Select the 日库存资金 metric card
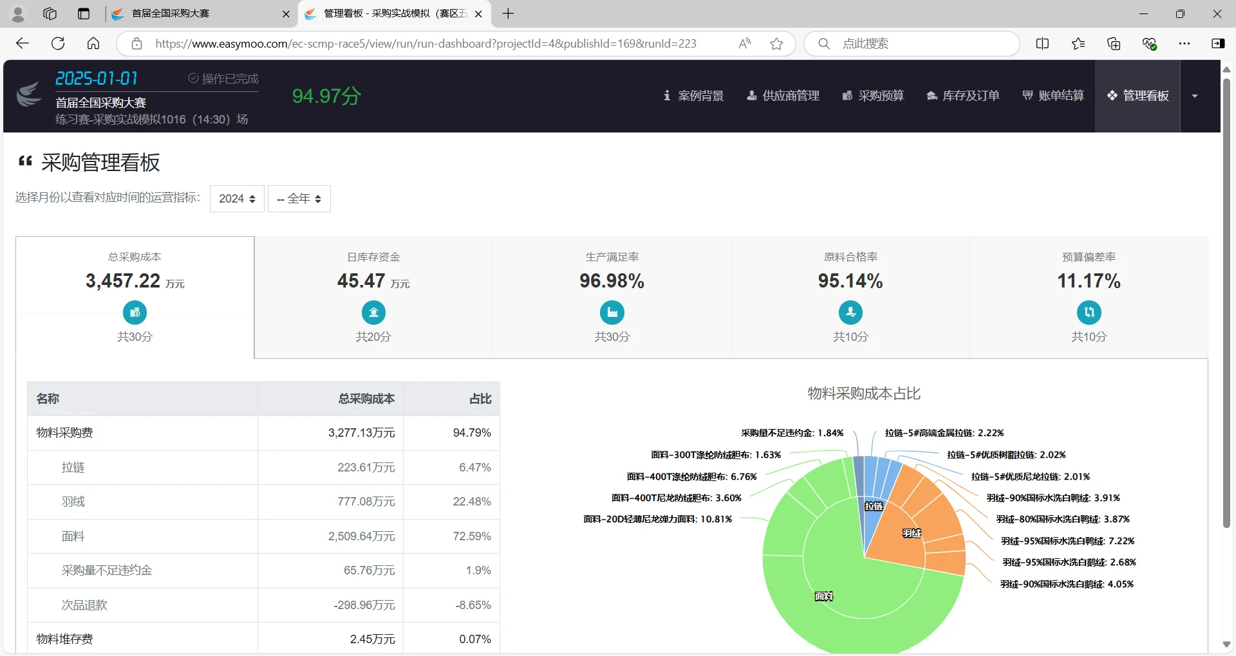 [373, 297]
